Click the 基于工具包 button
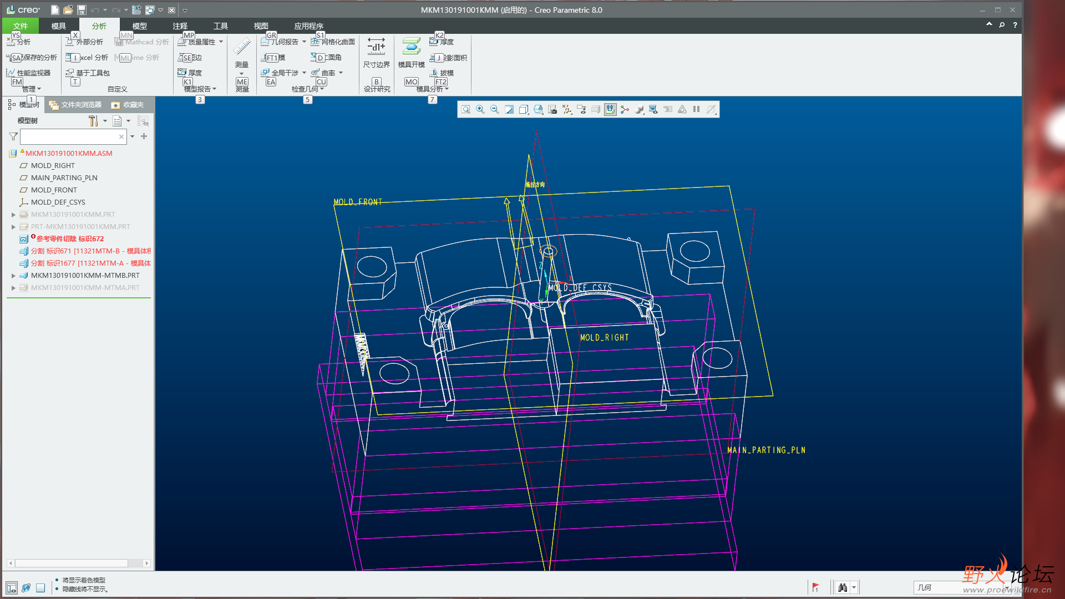The height and width of the screenshot is (599, 1065). (88, 73)
